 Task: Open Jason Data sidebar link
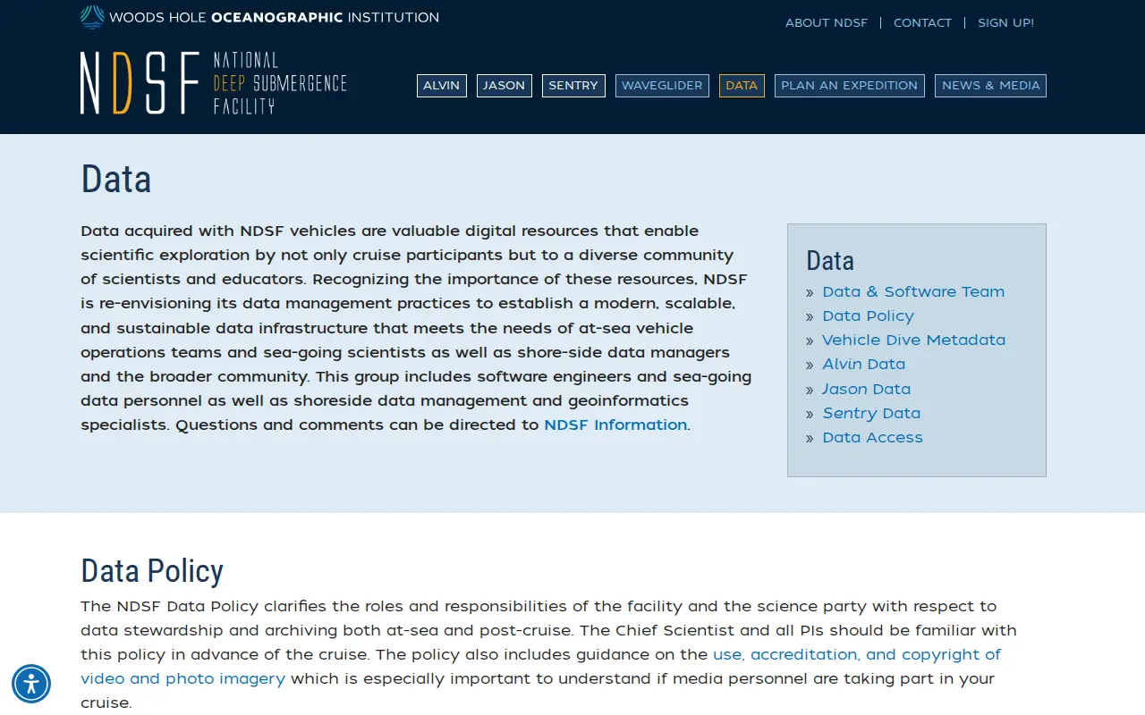(x=866, y=389)
